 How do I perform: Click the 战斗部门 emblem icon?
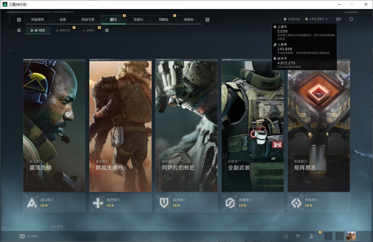[x=32, y=203]
